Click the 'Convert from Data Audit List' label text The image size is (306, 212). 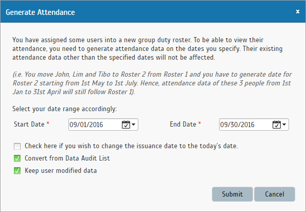pos(67,158)
